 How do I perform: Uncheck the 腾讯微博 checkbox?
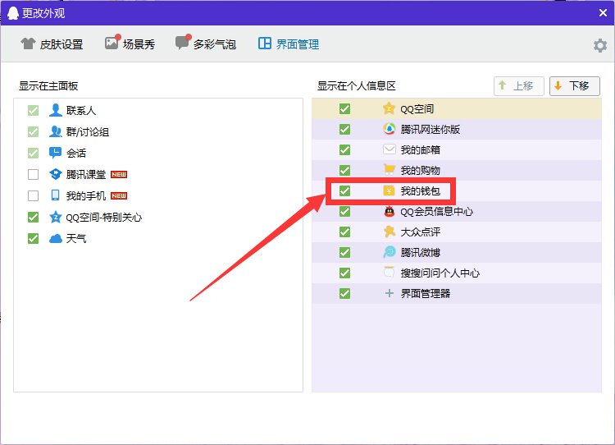[x=344, y=252]
